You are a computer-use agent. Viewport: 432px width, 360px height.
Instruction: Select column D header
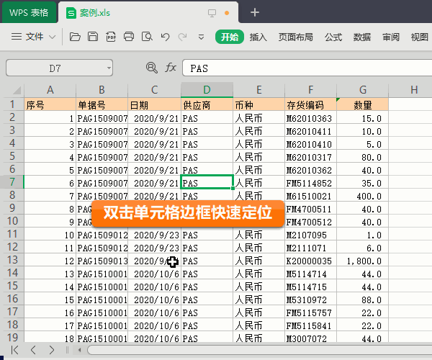[207, 89]
